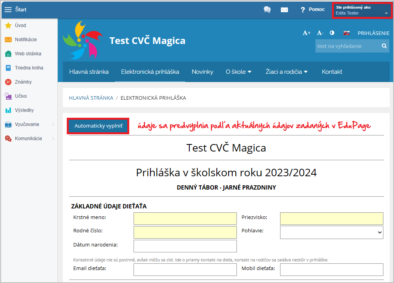Viewport: 394px width, 283px height.
Task: Decrease font size with A- icon
Action: coord(320,33)
